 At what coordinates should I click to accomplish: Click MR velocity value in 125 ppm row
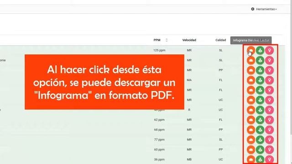[189, 50]
